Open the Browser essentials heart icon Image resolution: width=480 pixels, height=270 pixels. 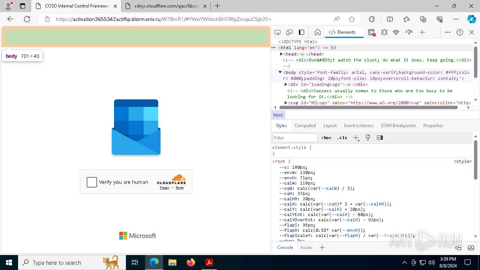(439, 19)
